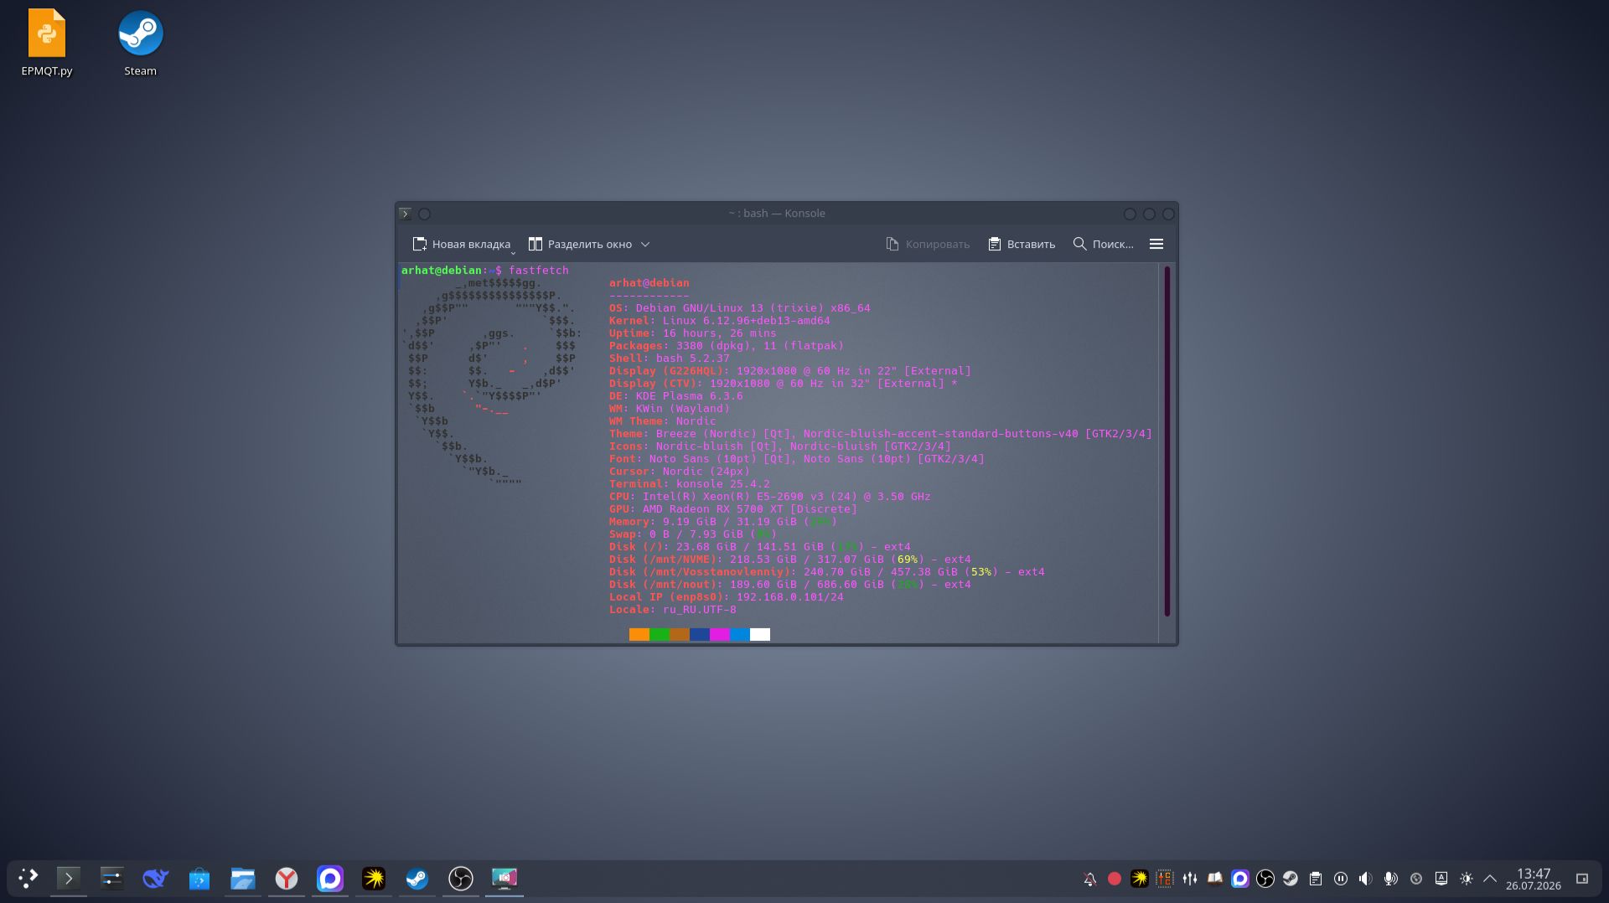Click the Вставить paste button

(1022, 244)
